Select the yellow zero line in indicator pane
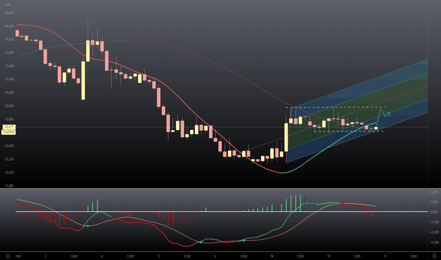Screen dimensions: 441x260 (x=221, y=211)
